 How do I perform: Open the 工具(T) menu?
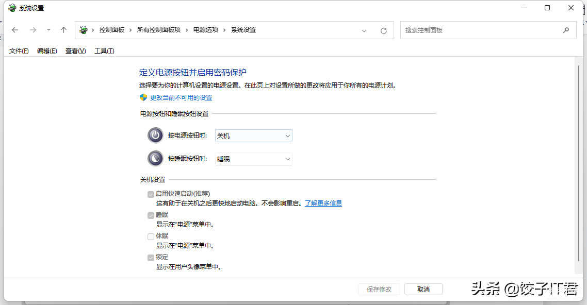click(104, 51)
